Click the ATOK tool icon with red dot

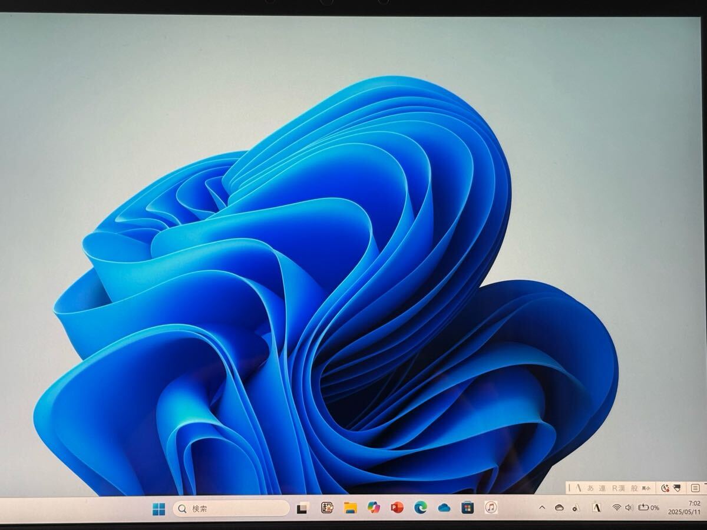[665, 488]
